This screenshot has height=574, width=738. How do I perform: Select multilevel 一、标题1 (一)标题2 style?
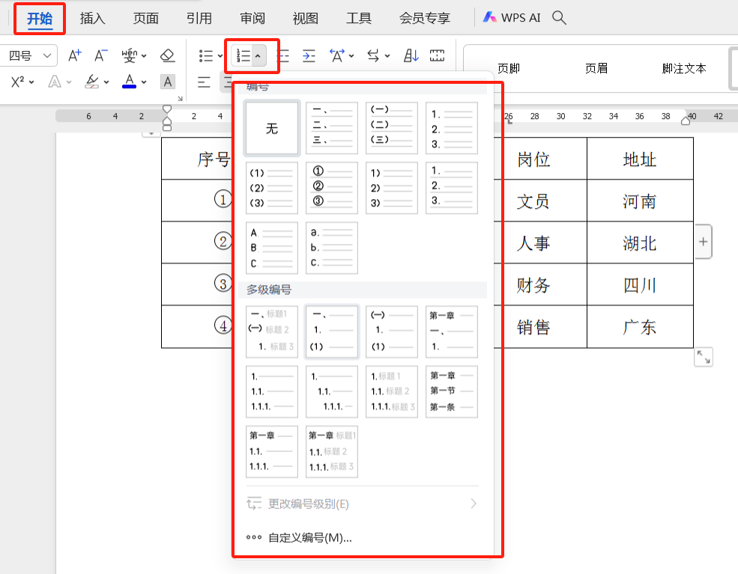(x=272, y=332)
